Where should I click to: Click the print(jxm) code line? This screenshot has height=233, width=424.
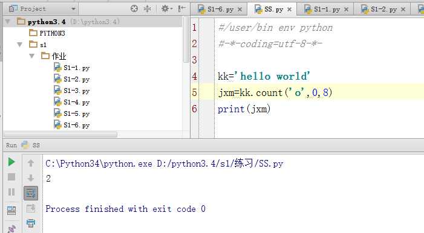244,109
